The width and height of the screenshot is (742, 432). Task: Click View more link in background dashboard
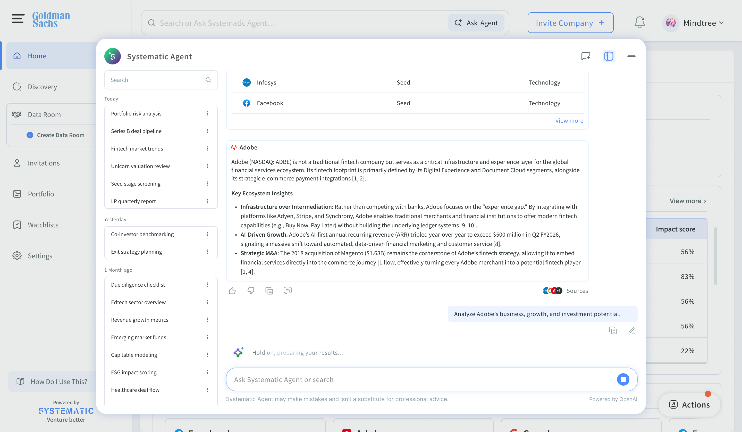pyautogui.click(x=688, y=201)
